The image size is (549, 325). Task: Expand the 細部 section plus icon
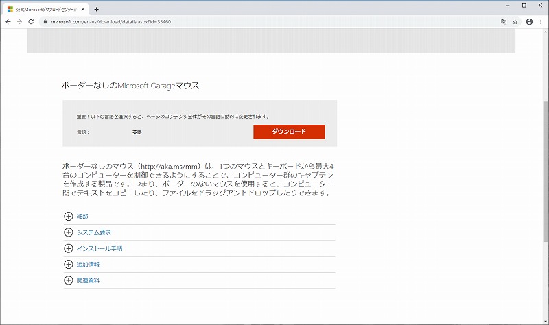pyautogui.click(x=68, y=216)
